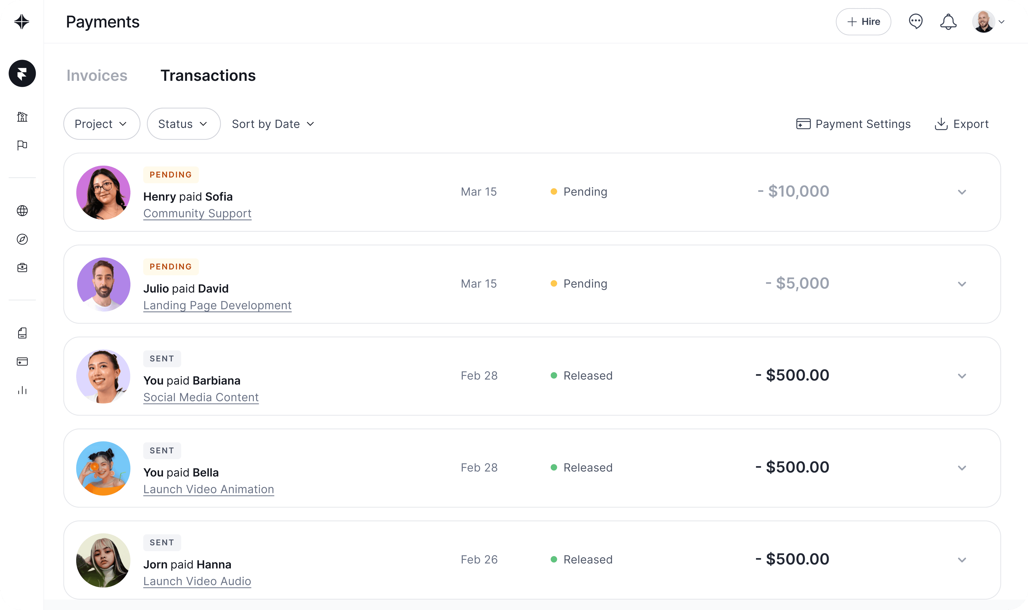Open the Sort by Date dropdown

click(273, 124)
